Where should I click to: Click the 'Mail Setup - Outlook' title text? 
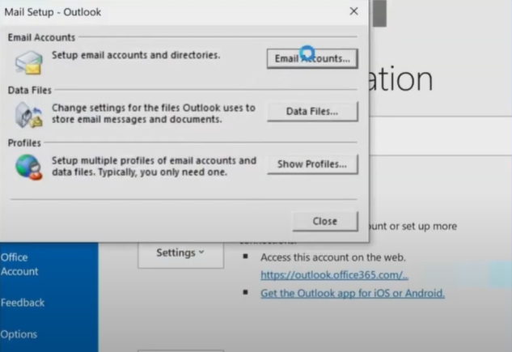click(53, 12)
